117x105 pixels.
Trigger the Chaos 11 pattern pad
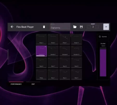(x=76, y=39)
